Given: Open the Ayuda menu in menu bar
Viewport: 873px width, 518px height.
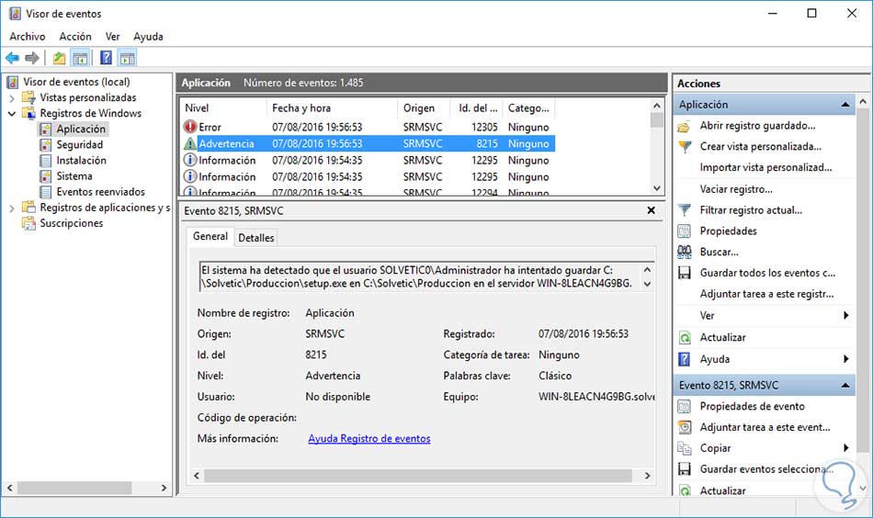Looking at the screenshot, I should [148, 37].
